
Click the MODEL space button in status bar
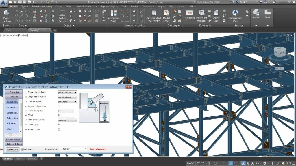pos(191,163)
